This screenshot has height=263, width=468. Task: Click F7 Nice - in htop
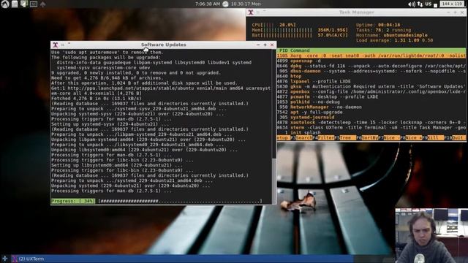pos(389,138)
